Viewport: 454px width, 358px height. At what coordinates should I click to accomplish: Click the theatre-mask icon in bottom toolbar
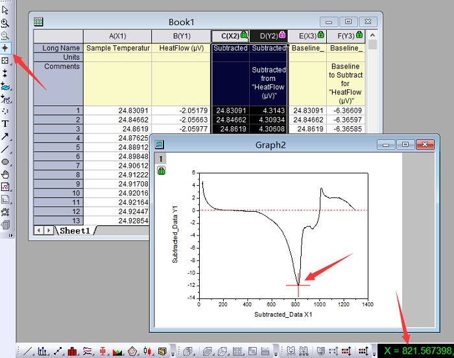[321, 352]
